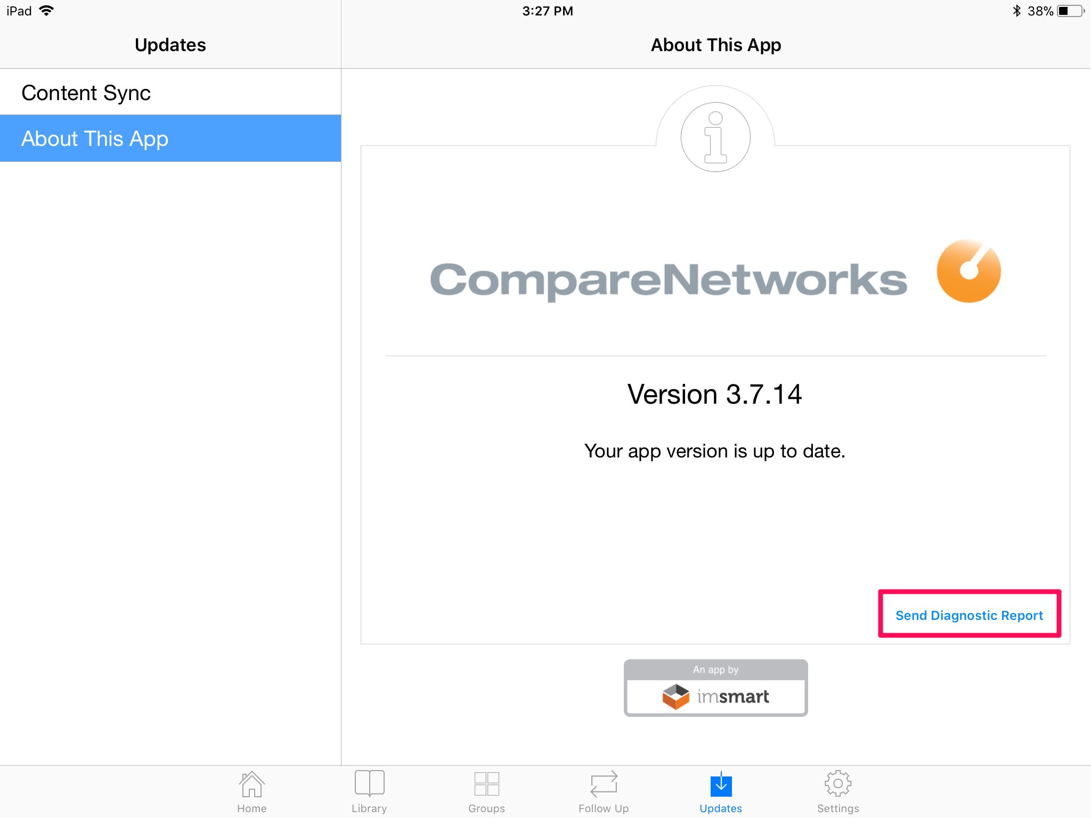Tap the 'Version 3.7.14' text
The width and height of the screenshot is (1091, 818).
click(x=714, y=394)
